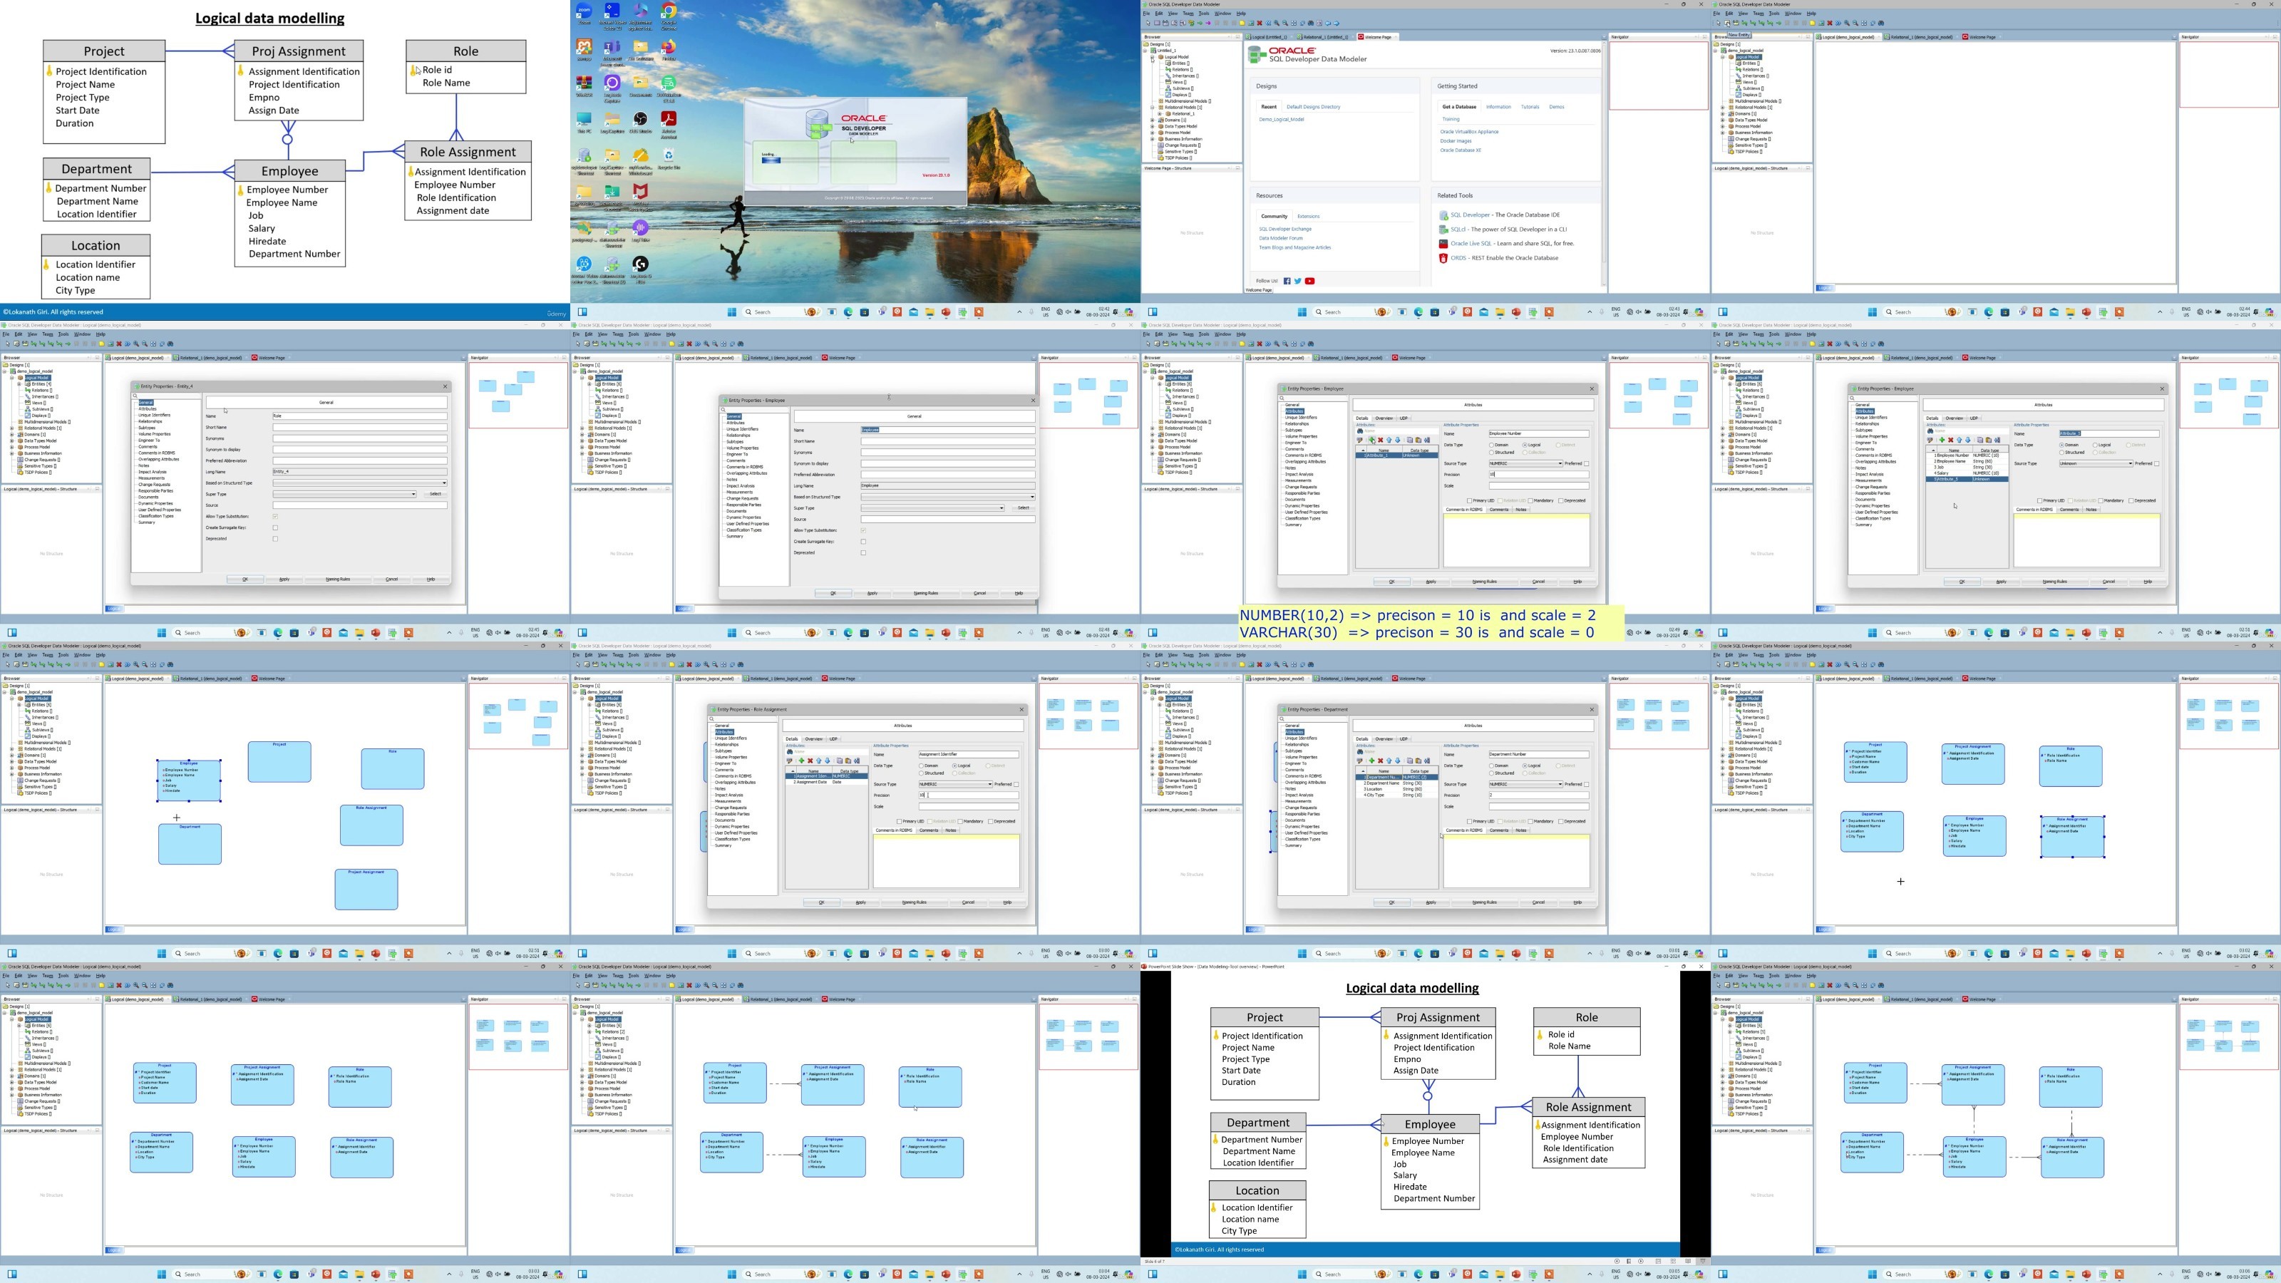Select the Logical radio button for Attribute_5

pos(2095,445)
